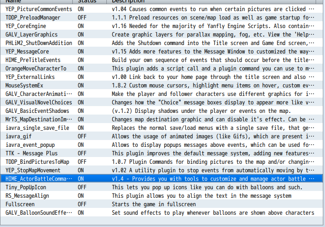Select the iavra_single_save_file plugin
Viewport: 325px width, 227px height.
tap(37, 128)
